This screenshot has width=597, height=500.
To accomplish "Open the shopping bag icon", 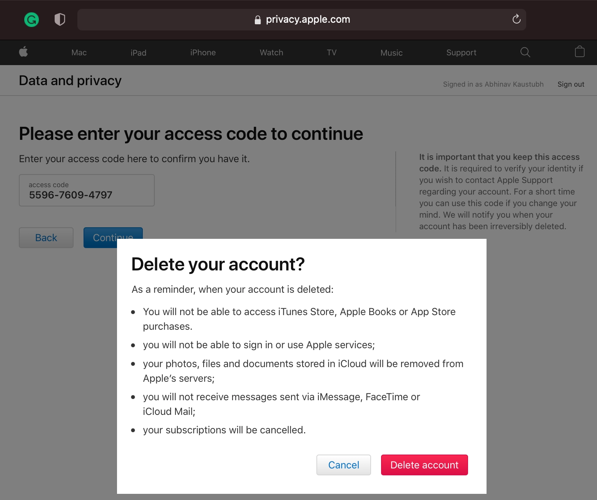I will (579, 52).
